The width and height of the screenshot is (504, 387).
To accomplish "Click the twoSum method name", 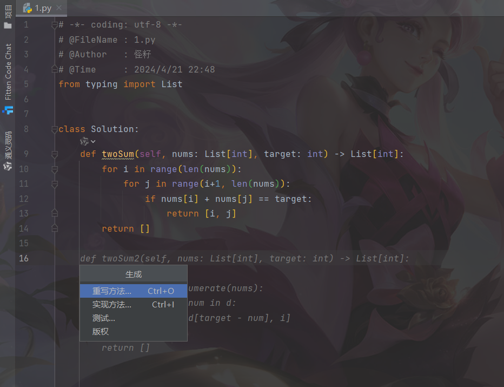I will 118,154.
